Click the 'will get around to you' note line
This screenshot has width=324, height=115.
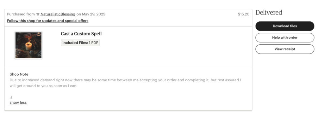click(x=43, y=86)
